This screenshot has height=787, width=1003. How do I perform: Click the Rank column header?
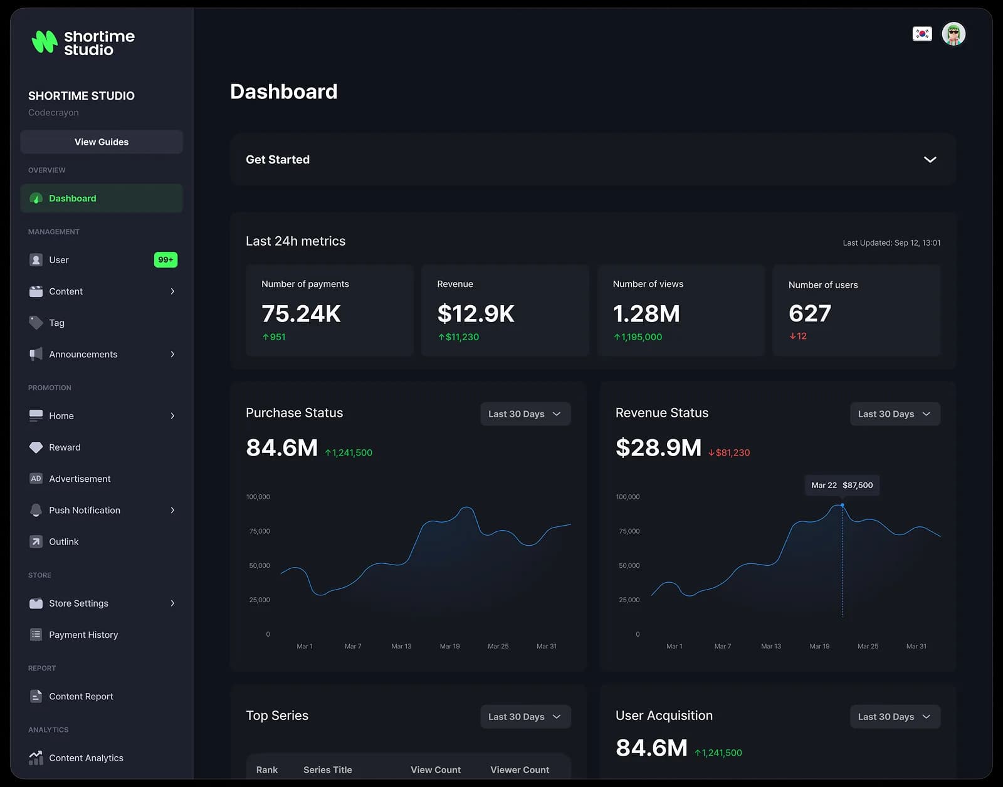coord(267,769)
